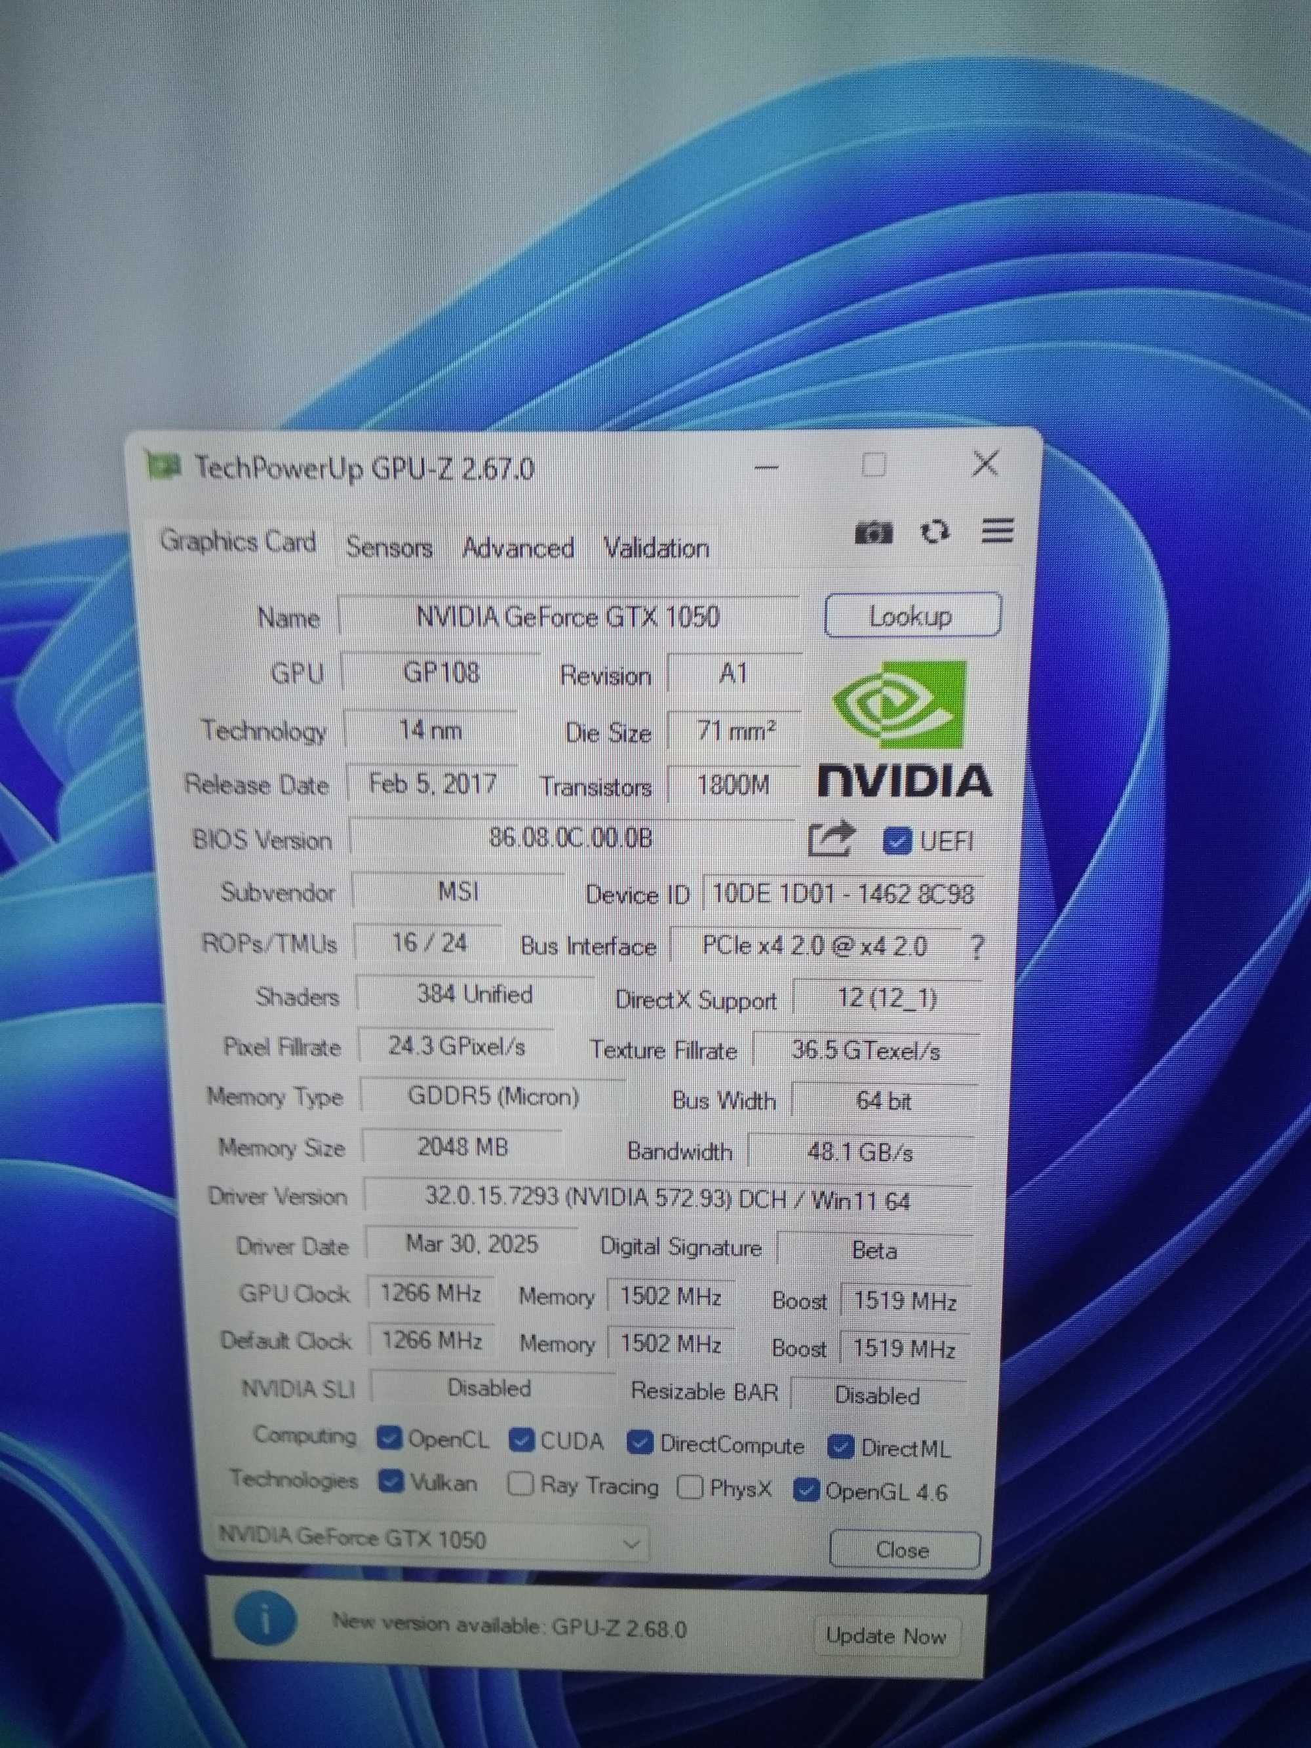Click the Driver Date value Mar 30, 2025
This screenshot has width=1311, height=1748.
point(472,1244)
